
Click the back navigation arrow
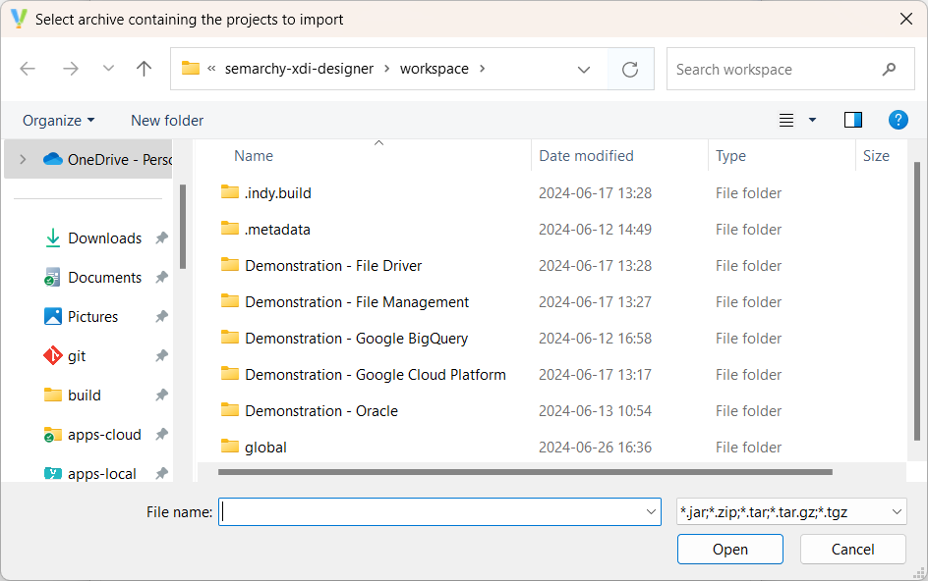point(28,69)
